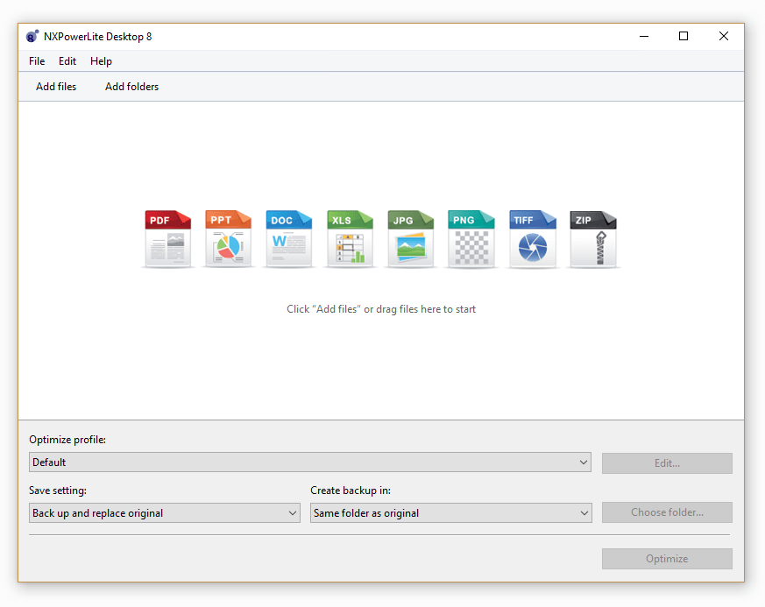Click the TIFF image file icon
The image size is (765, 607).
click(x=532, y=239)
